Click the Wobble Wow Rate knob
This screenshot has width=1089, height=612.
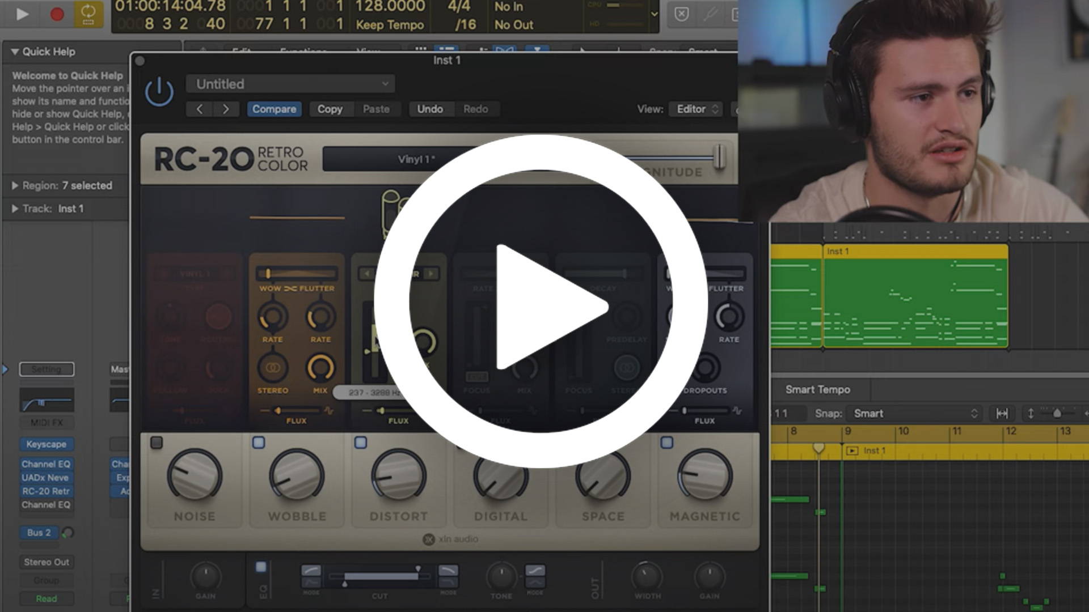pyautogui.click(x=273, y=317)
